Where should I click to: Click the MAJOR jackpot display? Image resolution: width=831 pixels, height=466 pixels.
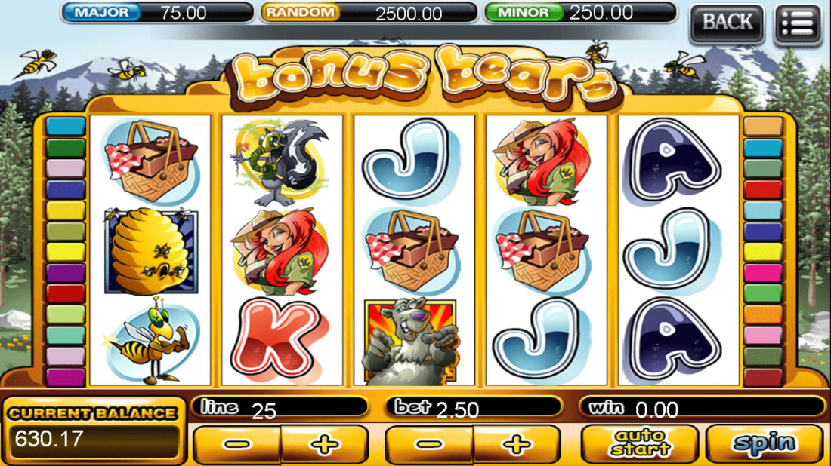(157, 12)
